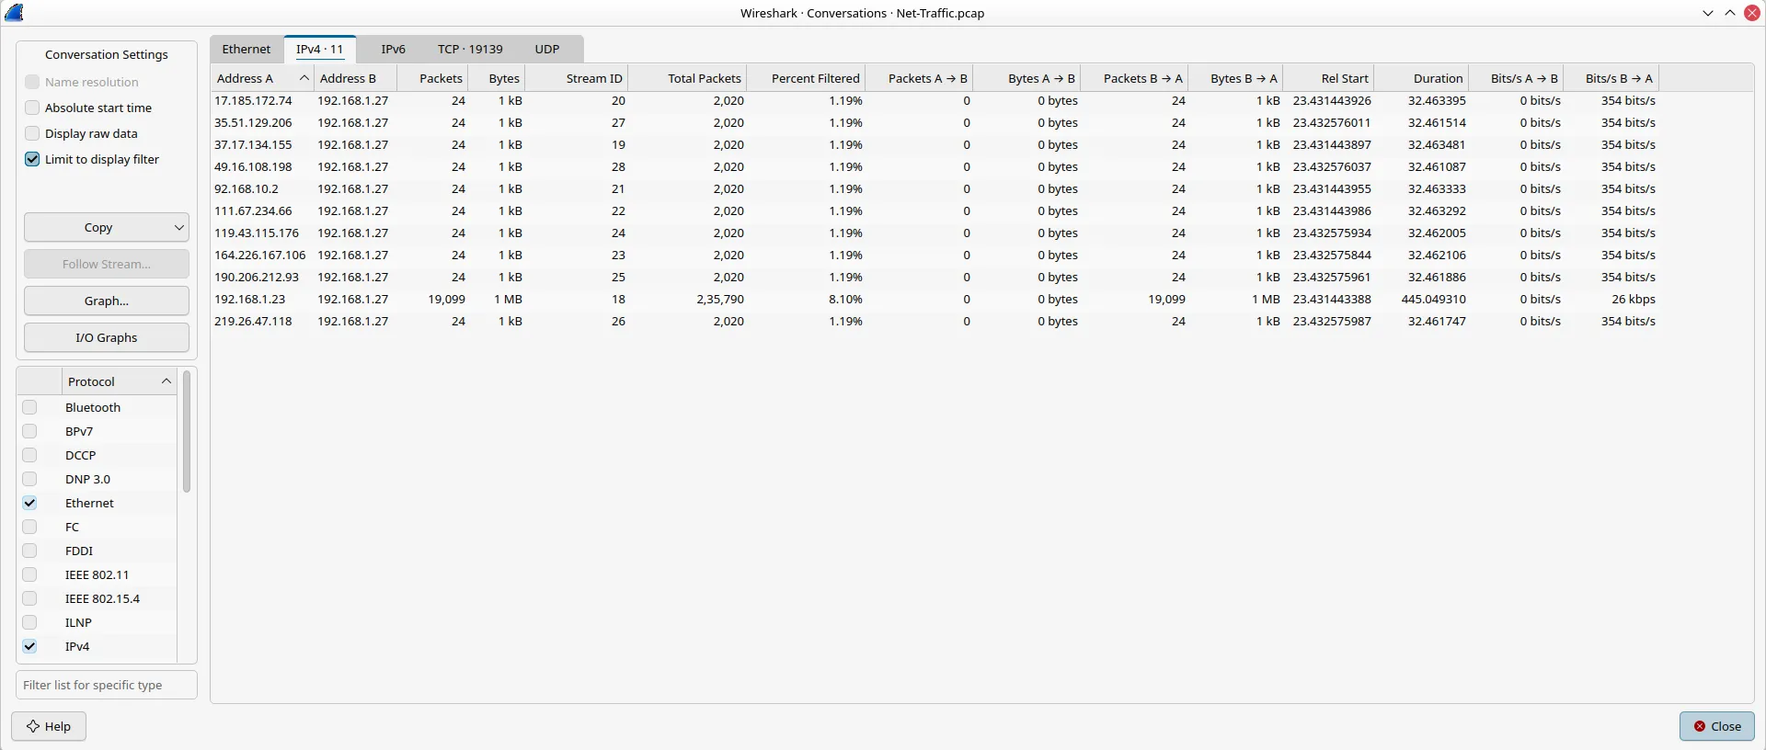Open the Graph... button
This screenshot has width=1766, height=750.
pos(107,301)
